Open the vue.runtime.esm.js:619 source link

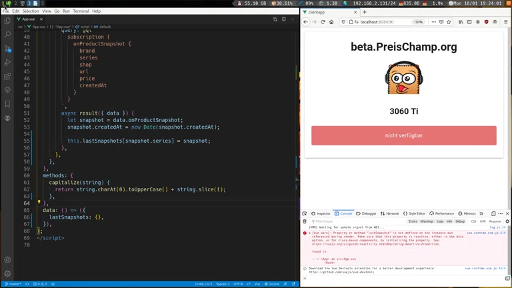pos(485,233)
